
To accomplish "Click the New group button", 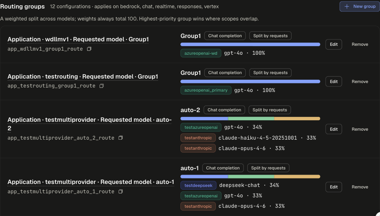I will click(x=359, y=7).
